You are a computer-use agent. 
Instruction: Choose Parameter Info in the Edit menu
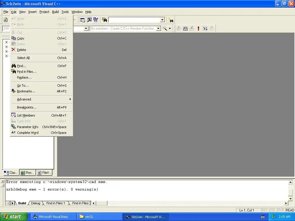coord(41,127)
